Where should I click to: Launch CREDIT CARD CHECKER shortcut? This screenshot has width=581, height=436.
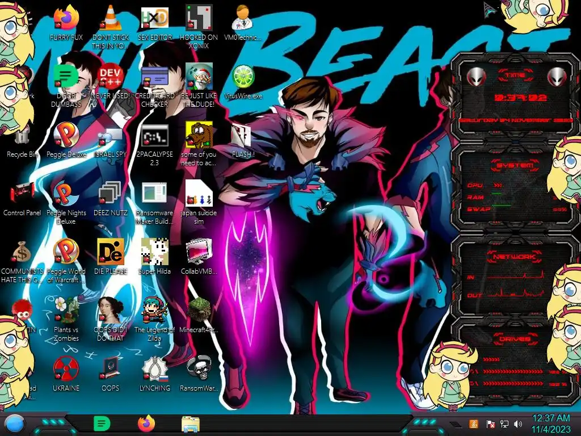pos(155,77)
